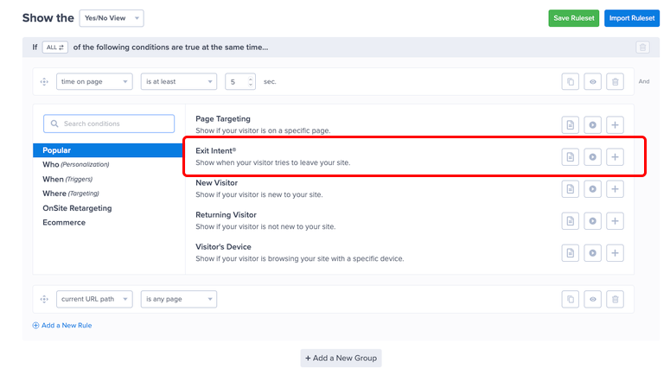This screenshot has width=670, height=381.
Task: Select the Ecommerce category
Action: pyautogui.click(x=64, y=223)
